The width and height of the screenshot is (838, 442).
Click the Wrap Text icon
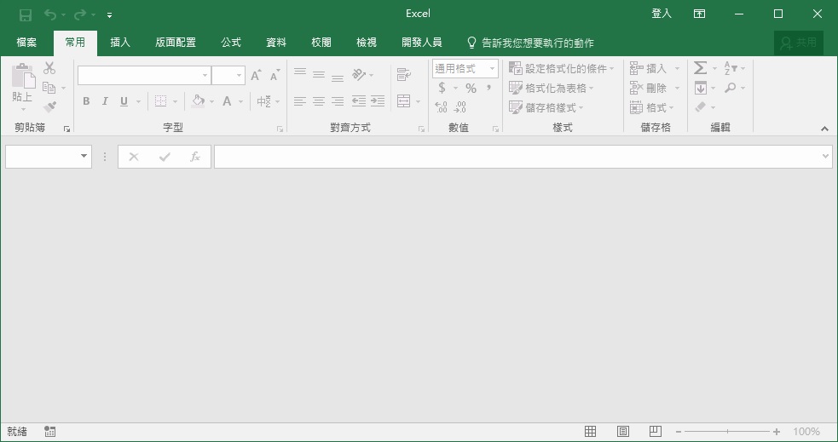404,75
